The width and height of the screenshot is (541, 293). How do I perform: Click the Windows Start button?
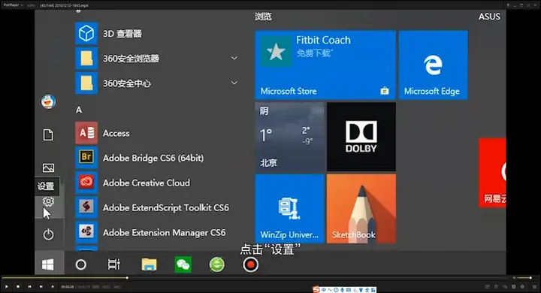point(47,264)
